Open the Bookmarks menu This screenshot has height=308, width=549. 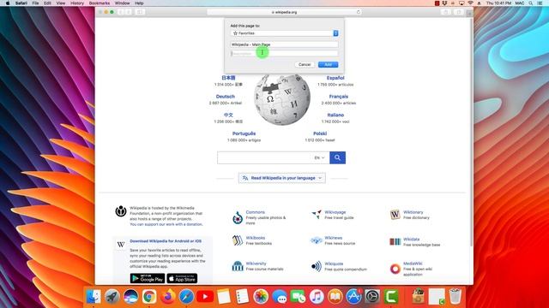[100, 3]
